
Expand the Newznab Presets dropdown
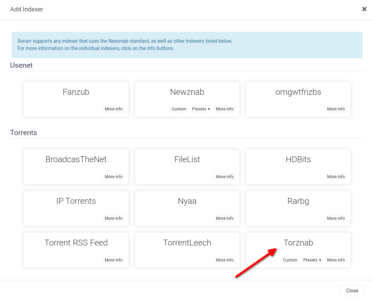point(201,109)
